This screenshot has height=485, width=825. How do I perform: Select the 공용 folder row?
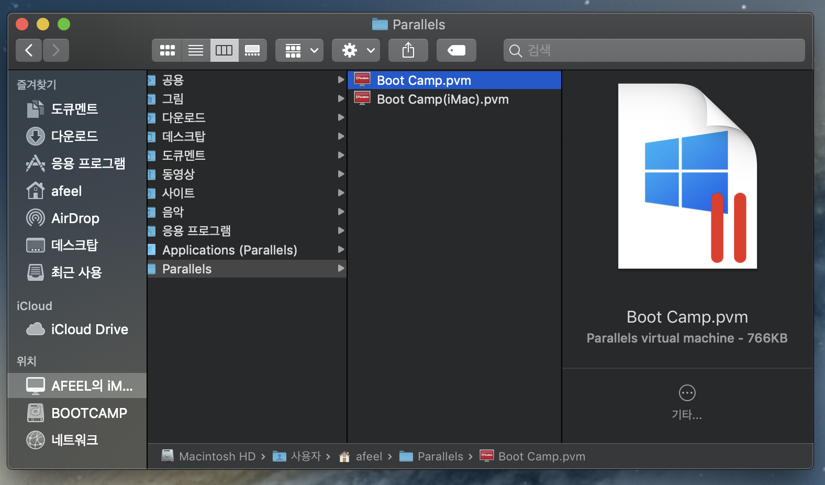pyautogui.click(x=247, y=80)
